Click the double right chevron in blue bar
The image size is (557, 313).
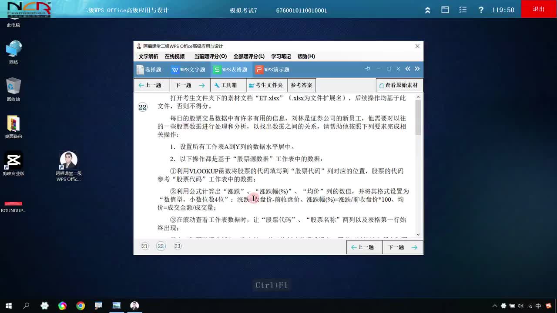(x=417, y=69)
